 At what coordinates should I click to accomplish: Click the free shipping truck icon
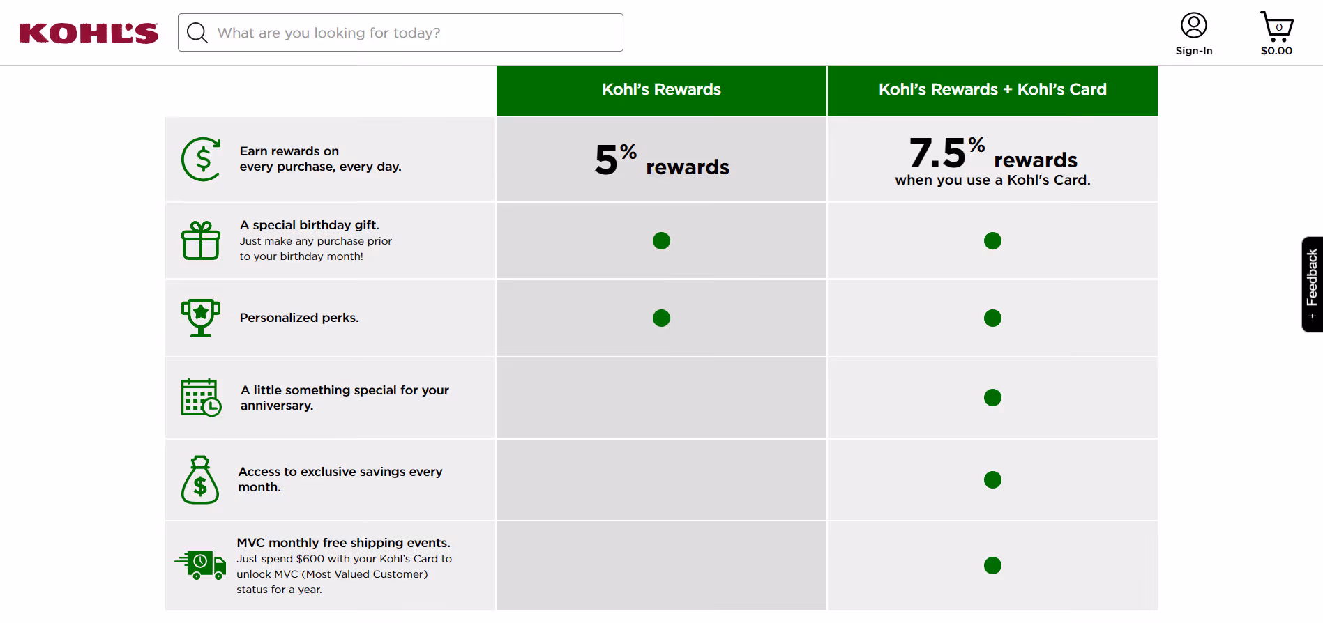[200, 565]
